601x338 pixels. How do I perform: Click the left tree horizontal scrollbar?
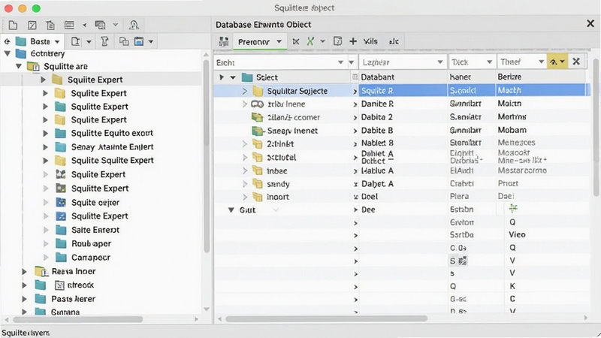[78, 319]
